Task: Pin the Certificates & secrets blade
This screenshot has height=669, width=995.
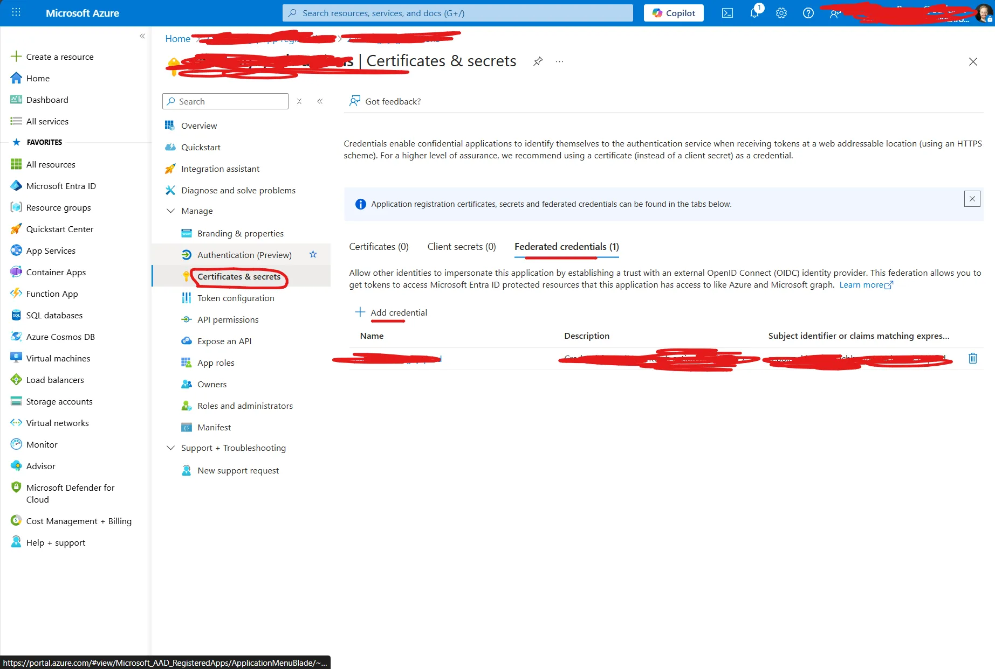Action: click(x=538, y=61)
